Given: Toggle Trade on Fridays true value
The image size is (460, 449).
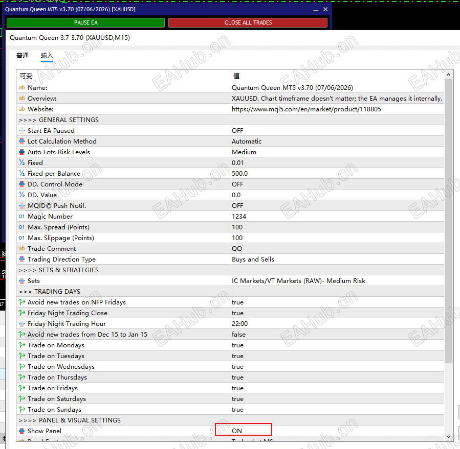Looking at the screenshot, I should (337, 388).
